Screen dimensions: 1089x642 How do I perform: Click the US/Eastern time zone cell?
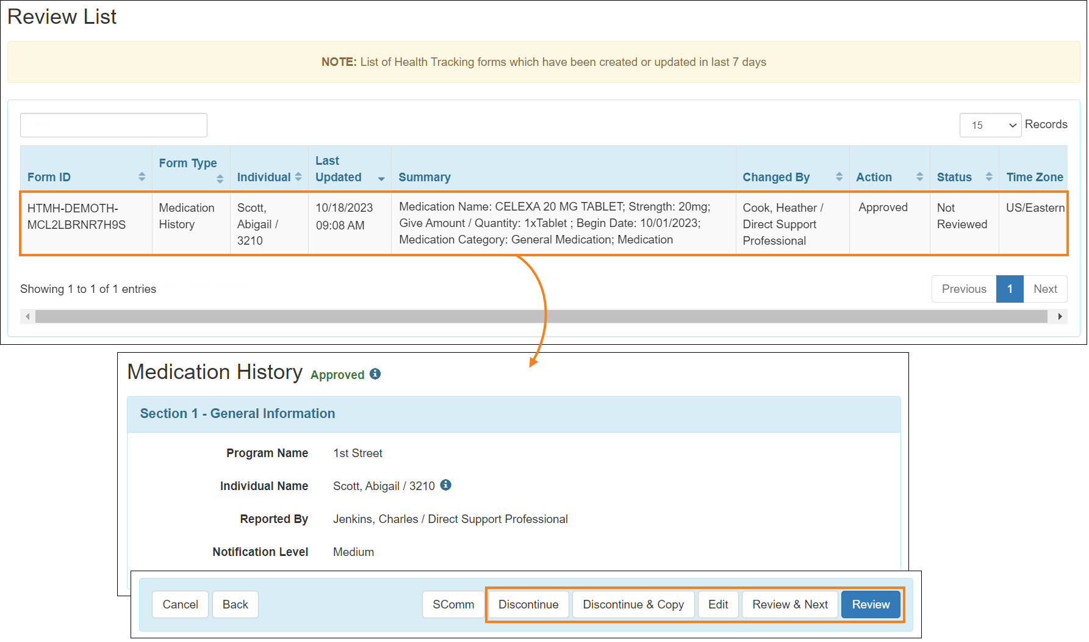(x=1033, y=223)
